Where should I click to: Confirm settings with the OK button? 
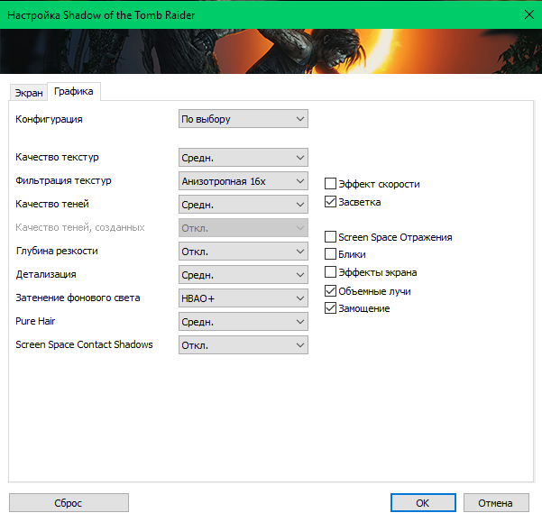click(423, 503)
